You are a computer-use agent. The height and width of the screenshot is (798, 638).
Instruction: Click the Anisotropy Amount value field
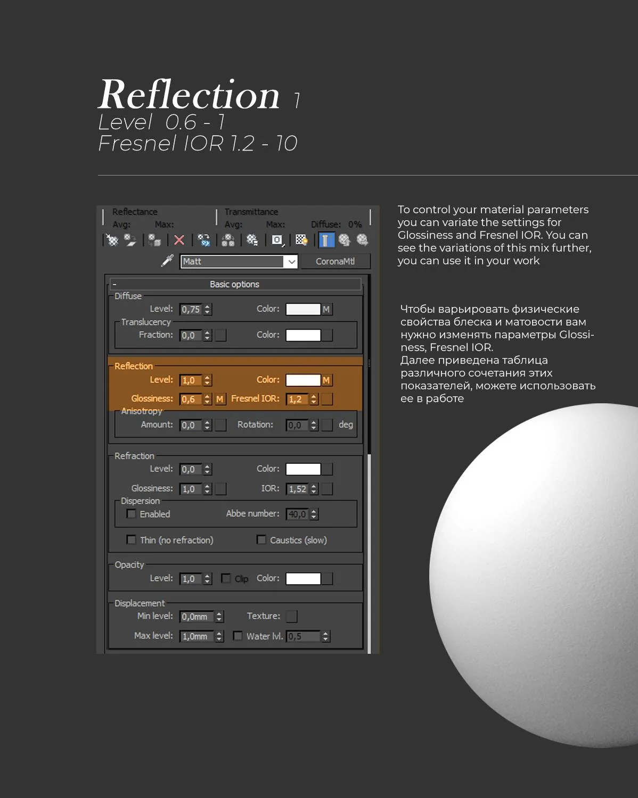click(x=191, y=425)
